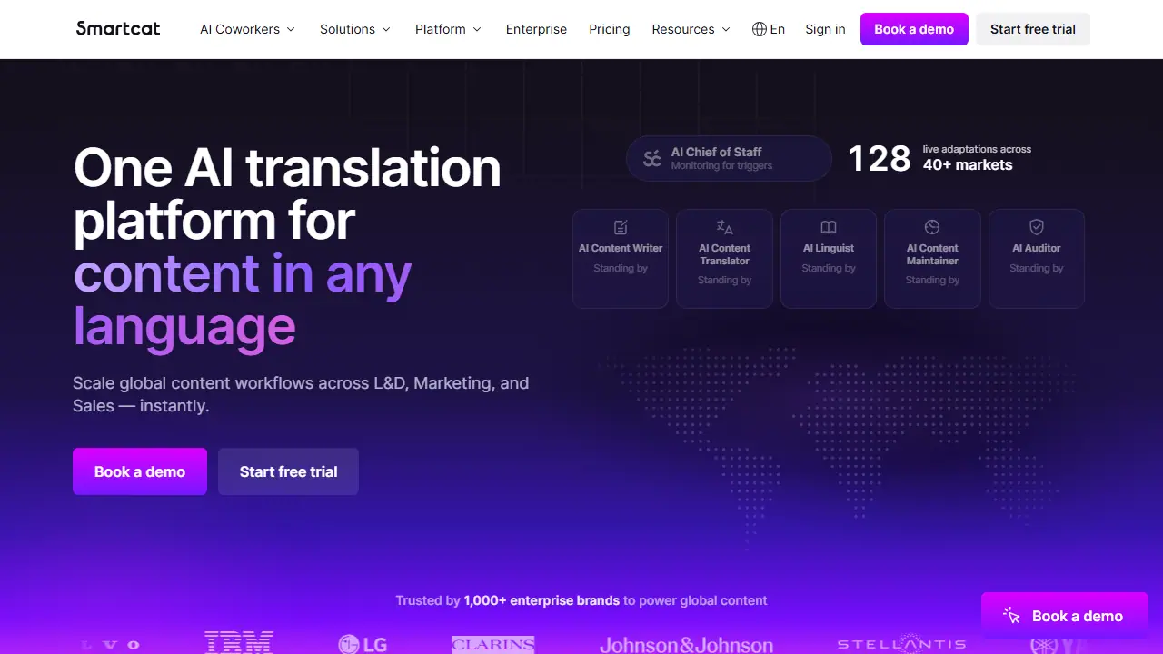Select the AI Content Writer card
1163x654 pixels.
pyautogui.click(x=621, y=259)
